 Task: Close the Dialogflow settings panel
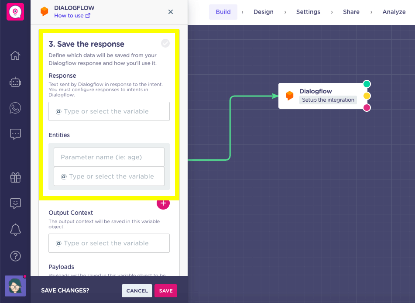click(171, 12)
